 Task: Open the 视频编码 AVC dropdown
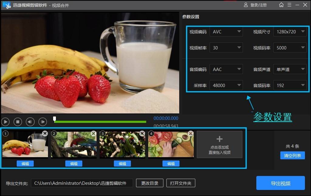226,32
